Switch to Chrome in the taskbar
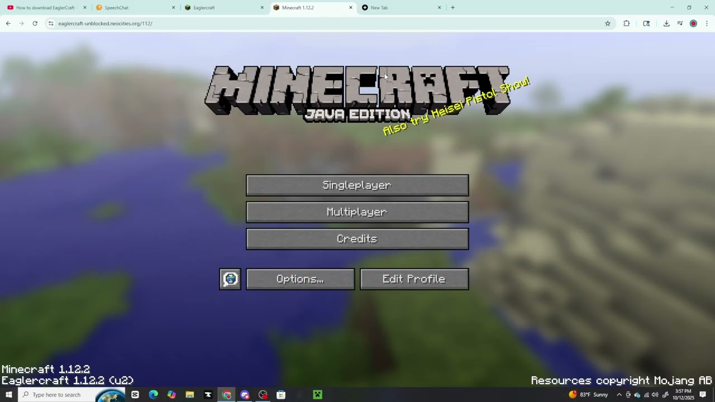 (x=226, y=395)
